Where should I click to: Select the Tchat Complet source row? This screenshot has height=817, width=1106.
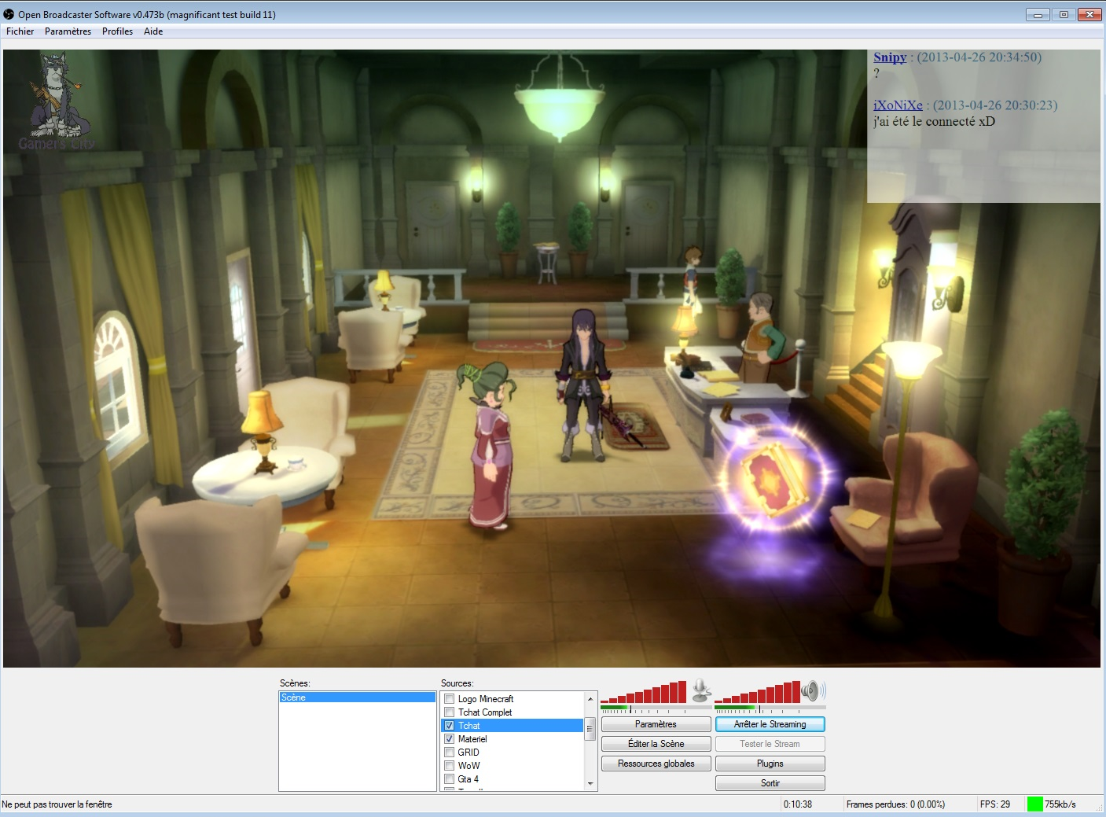pos(513,712)
